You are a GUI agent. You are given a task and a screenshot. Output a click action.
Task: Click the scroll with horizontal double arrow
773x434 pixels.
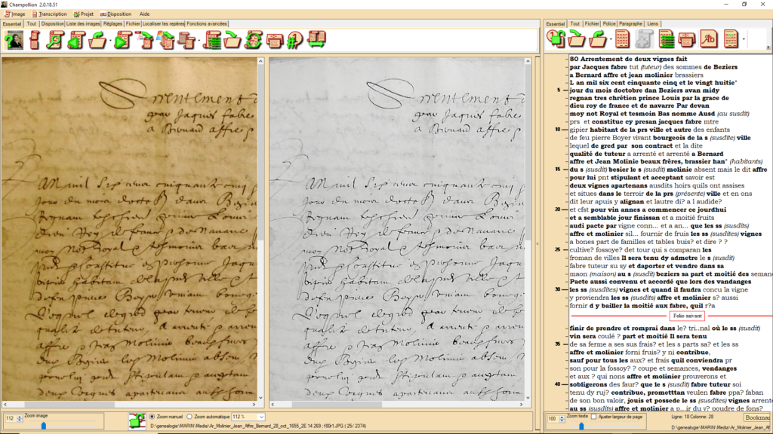point(316,40)
